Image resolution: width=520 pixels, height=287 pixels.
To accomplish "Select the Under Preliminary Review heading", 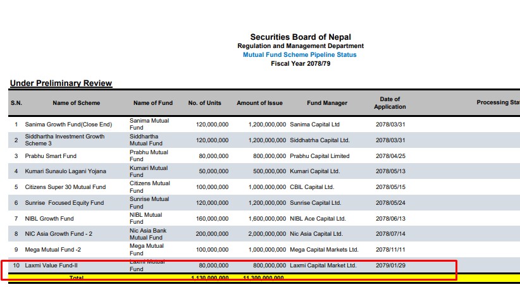I will [x=61, y=83].
